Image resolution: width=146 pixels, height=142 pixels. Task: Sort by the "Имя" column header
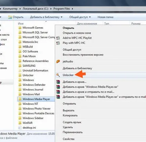[21, 24]
